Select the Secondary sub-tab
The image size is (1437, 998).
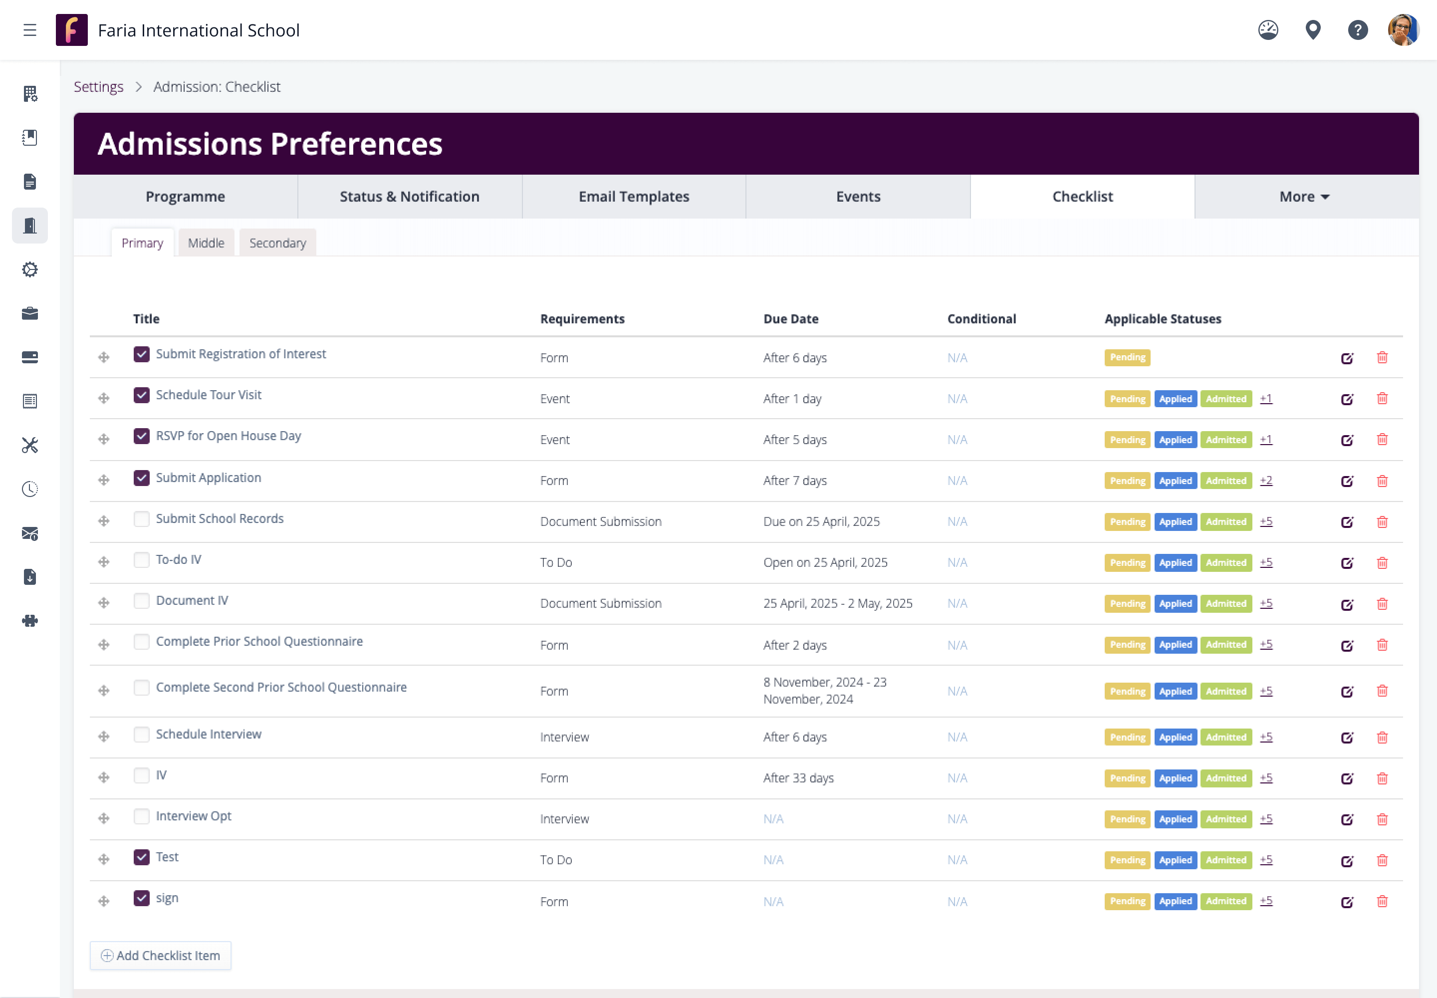click(x=277, y=243)
